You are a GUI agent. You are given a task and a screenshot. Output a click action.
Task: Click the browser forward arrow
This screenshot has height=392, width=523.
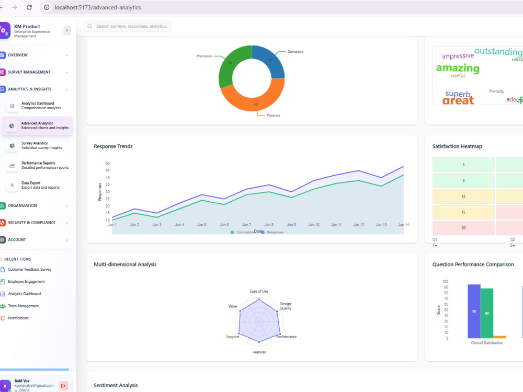click(14, 7)
